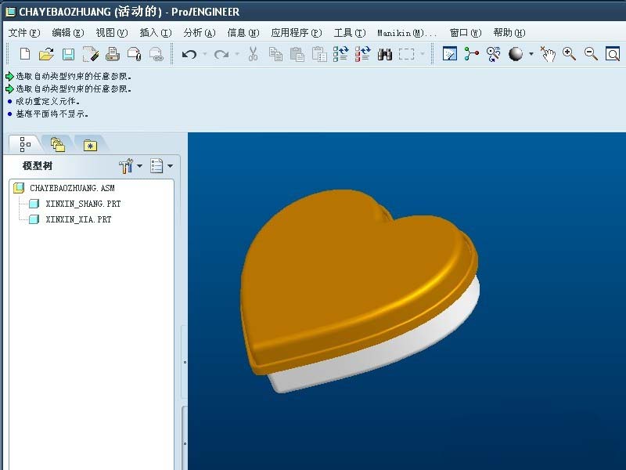
Task: Click the Zoom Out magnifier
Action: pos(591,53)
